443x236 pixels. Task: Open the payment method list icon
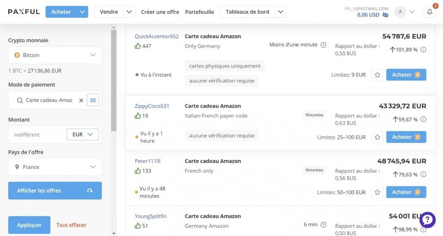[93, 100]
